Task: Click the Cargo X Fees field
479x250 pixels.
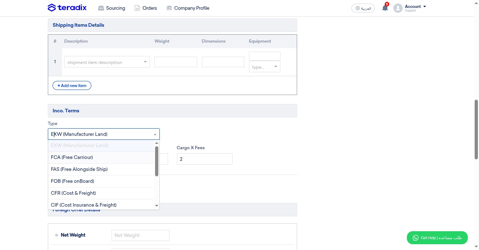Action: tap(205, 159)
